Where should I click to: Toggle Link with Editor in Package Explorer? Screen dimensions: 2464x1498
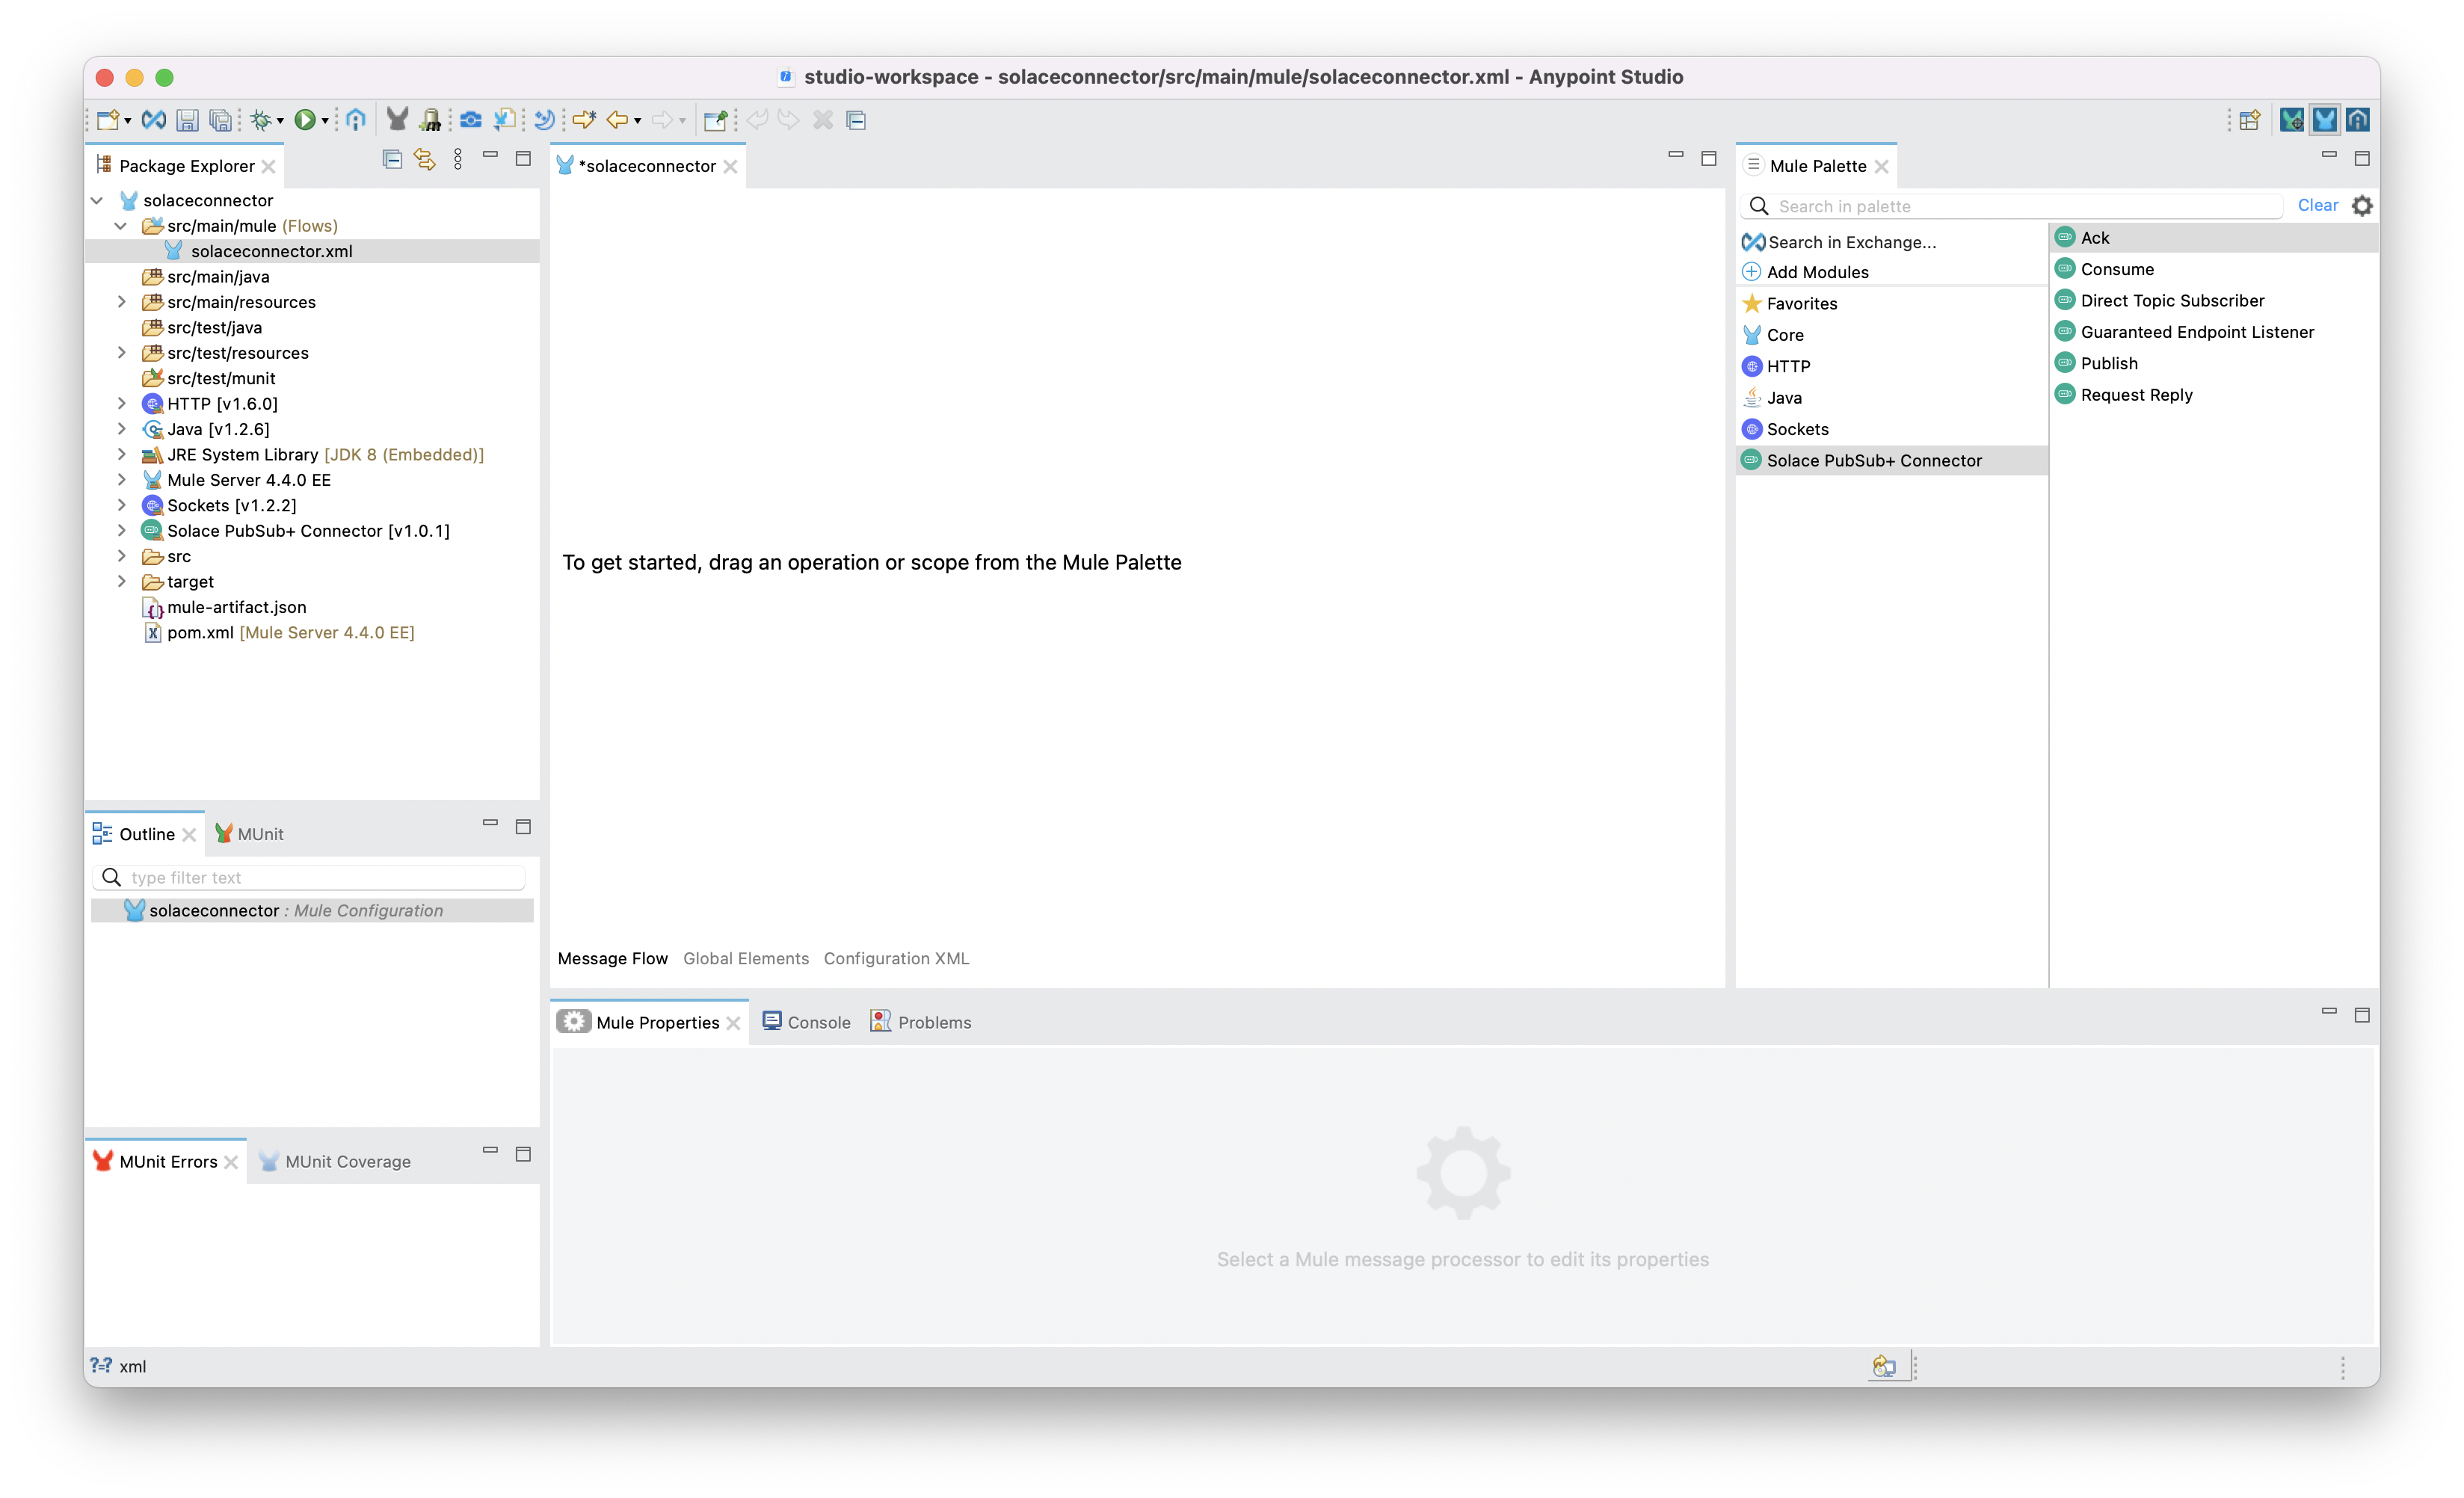click(425, 159)
